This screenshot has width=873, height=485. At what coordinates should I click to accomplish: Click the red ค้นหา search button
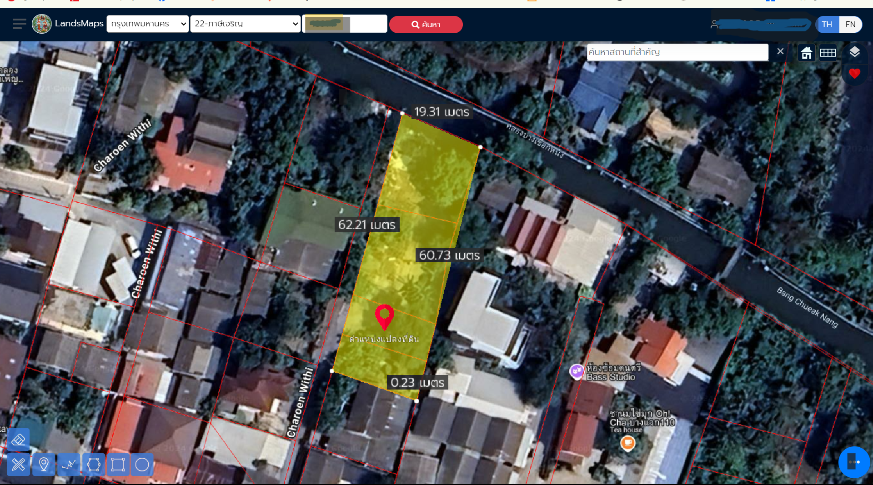tap(426, 25)
